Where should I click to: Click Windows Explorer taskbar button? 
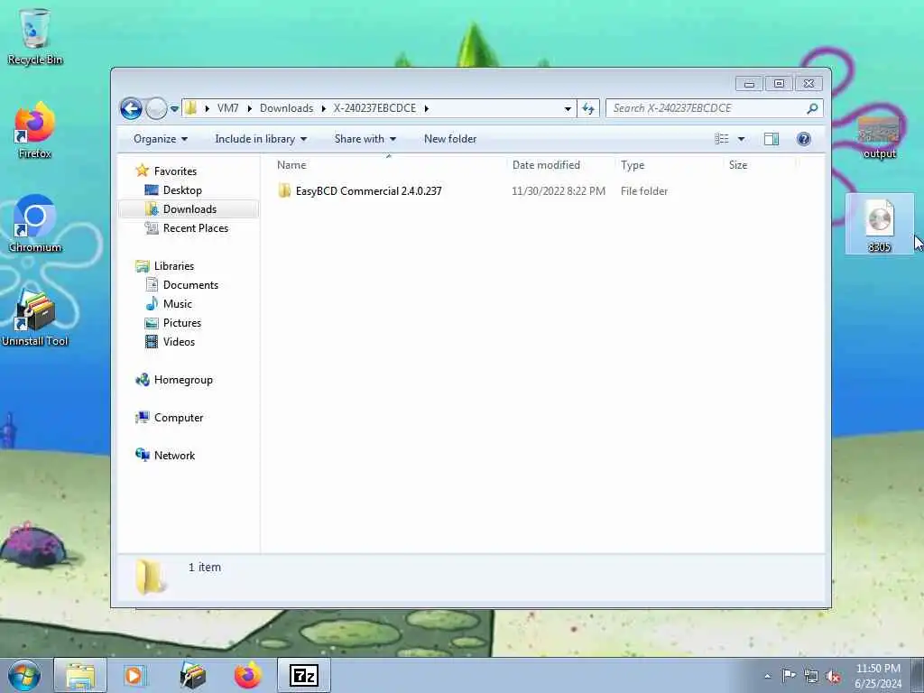coord(80,675)
